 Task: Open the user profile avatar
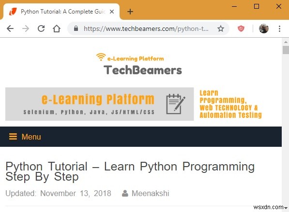pos(264,28)
